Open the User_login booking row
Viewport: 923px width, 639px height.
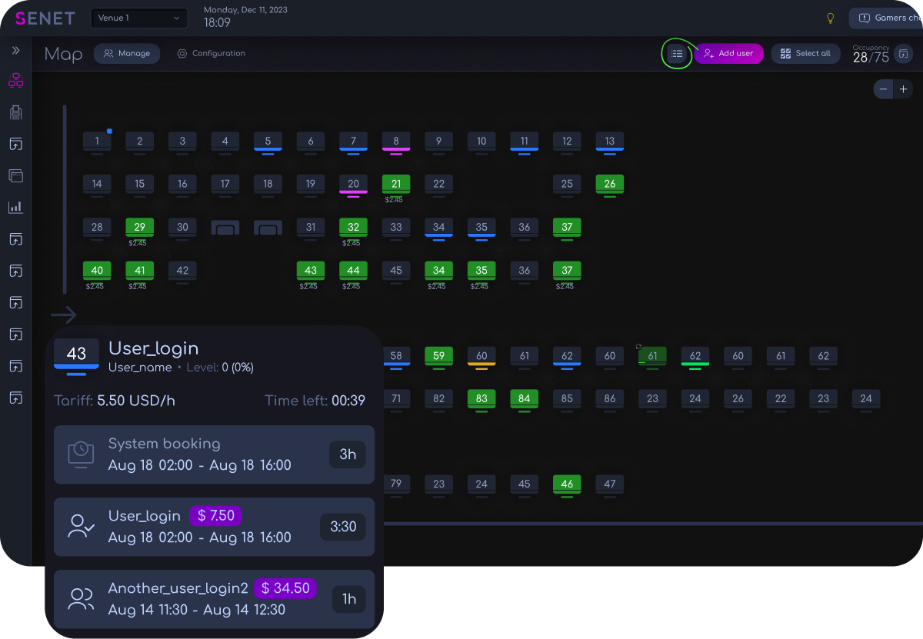click(214, 527)
